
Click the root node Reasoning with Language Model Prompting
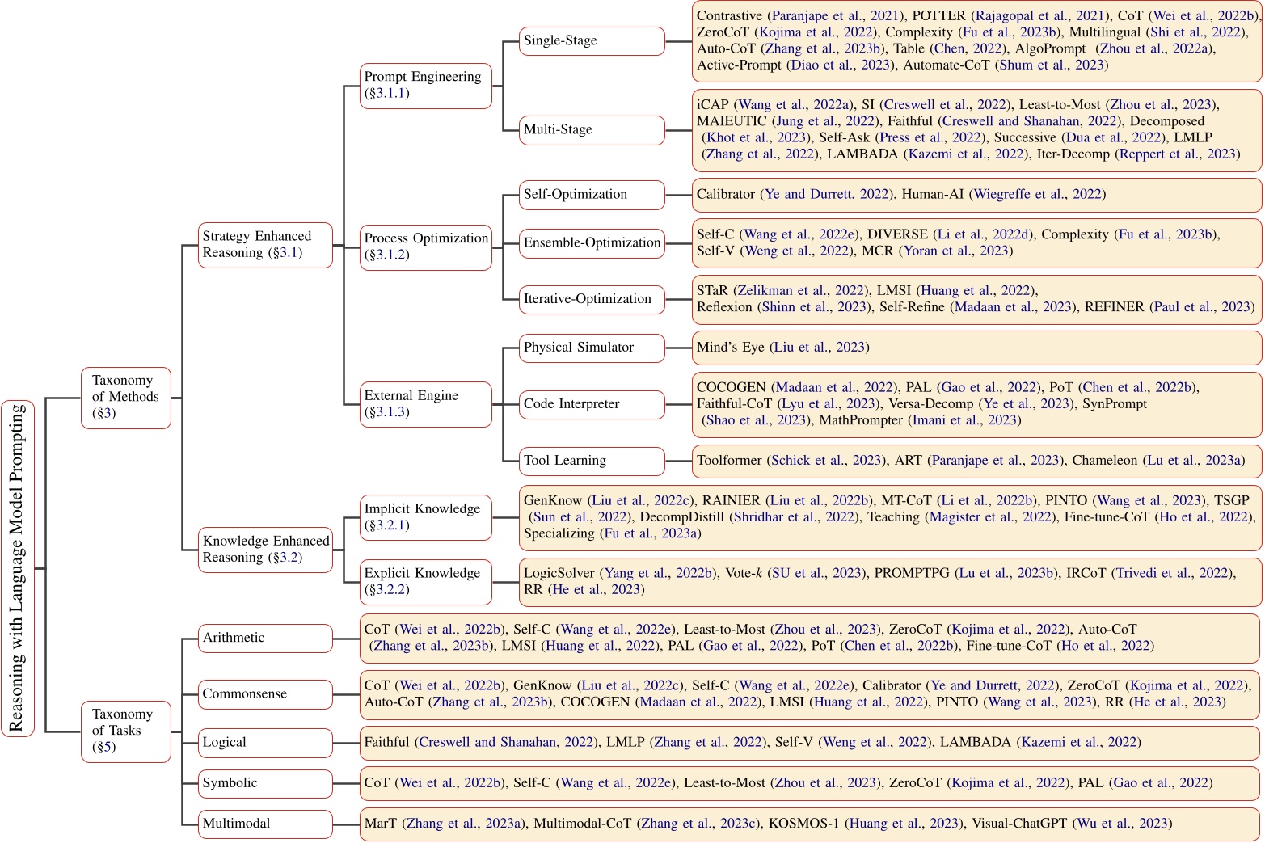(x=18, y=568)
